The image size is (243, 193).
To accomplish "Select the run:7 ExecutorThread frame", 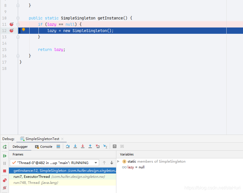I will click(62, 177).
